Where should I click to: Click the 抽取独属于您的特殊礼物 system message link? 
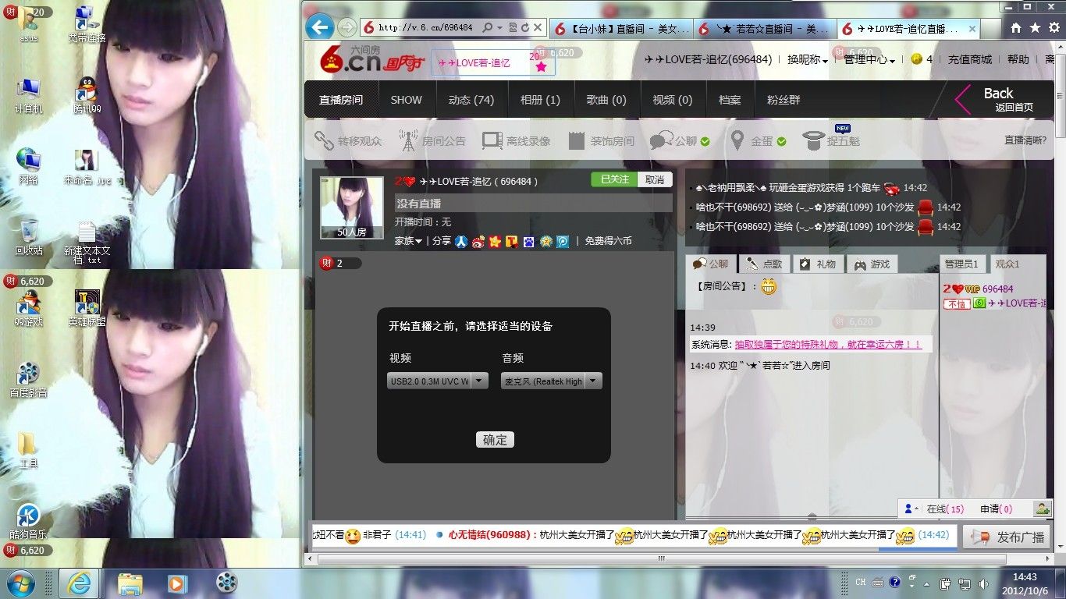coord(828,344)
